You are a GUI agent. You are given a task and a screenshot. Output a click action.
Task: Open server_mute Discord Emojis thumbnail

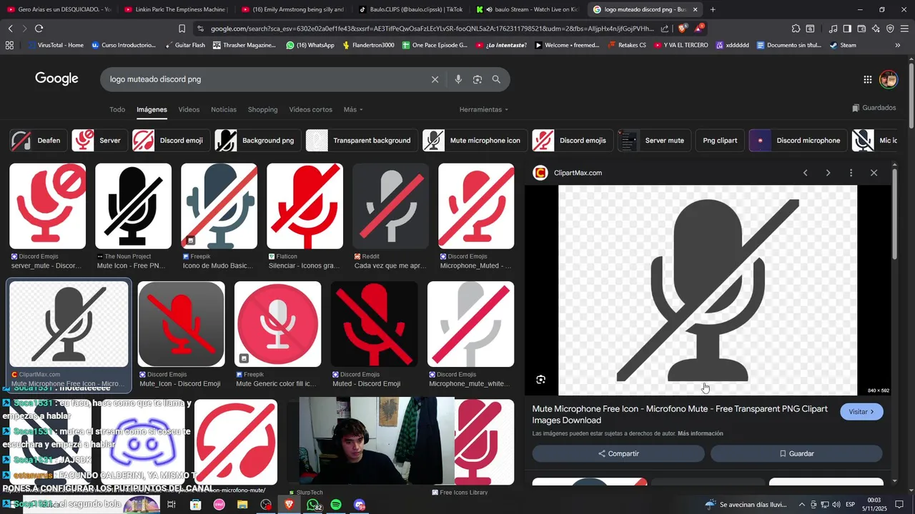47,206
